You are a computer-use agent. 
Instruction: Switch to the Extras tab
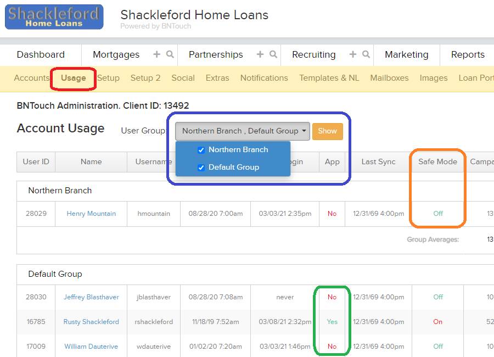(217, 78)
